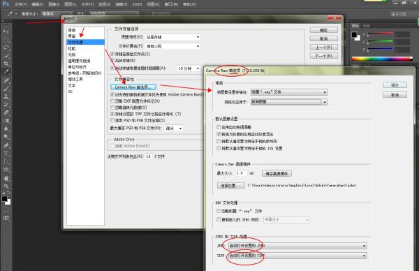
Task: Select the Clone Stamp tool
Action: point(6,96)
